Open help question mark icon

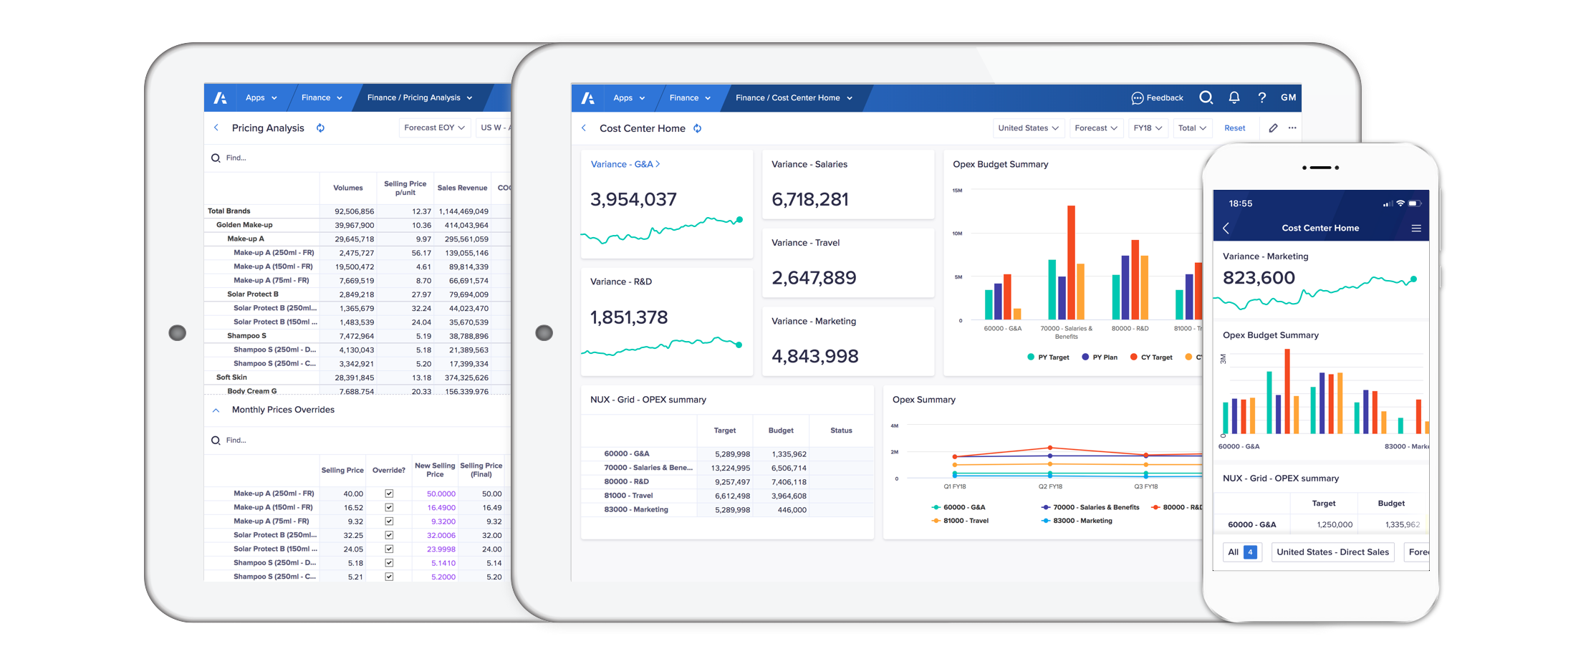pyautogui.click(x=1262, y=97)
